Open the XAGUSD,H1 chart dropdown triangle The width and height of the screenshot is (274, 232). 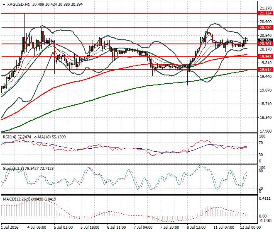(4, 5)
